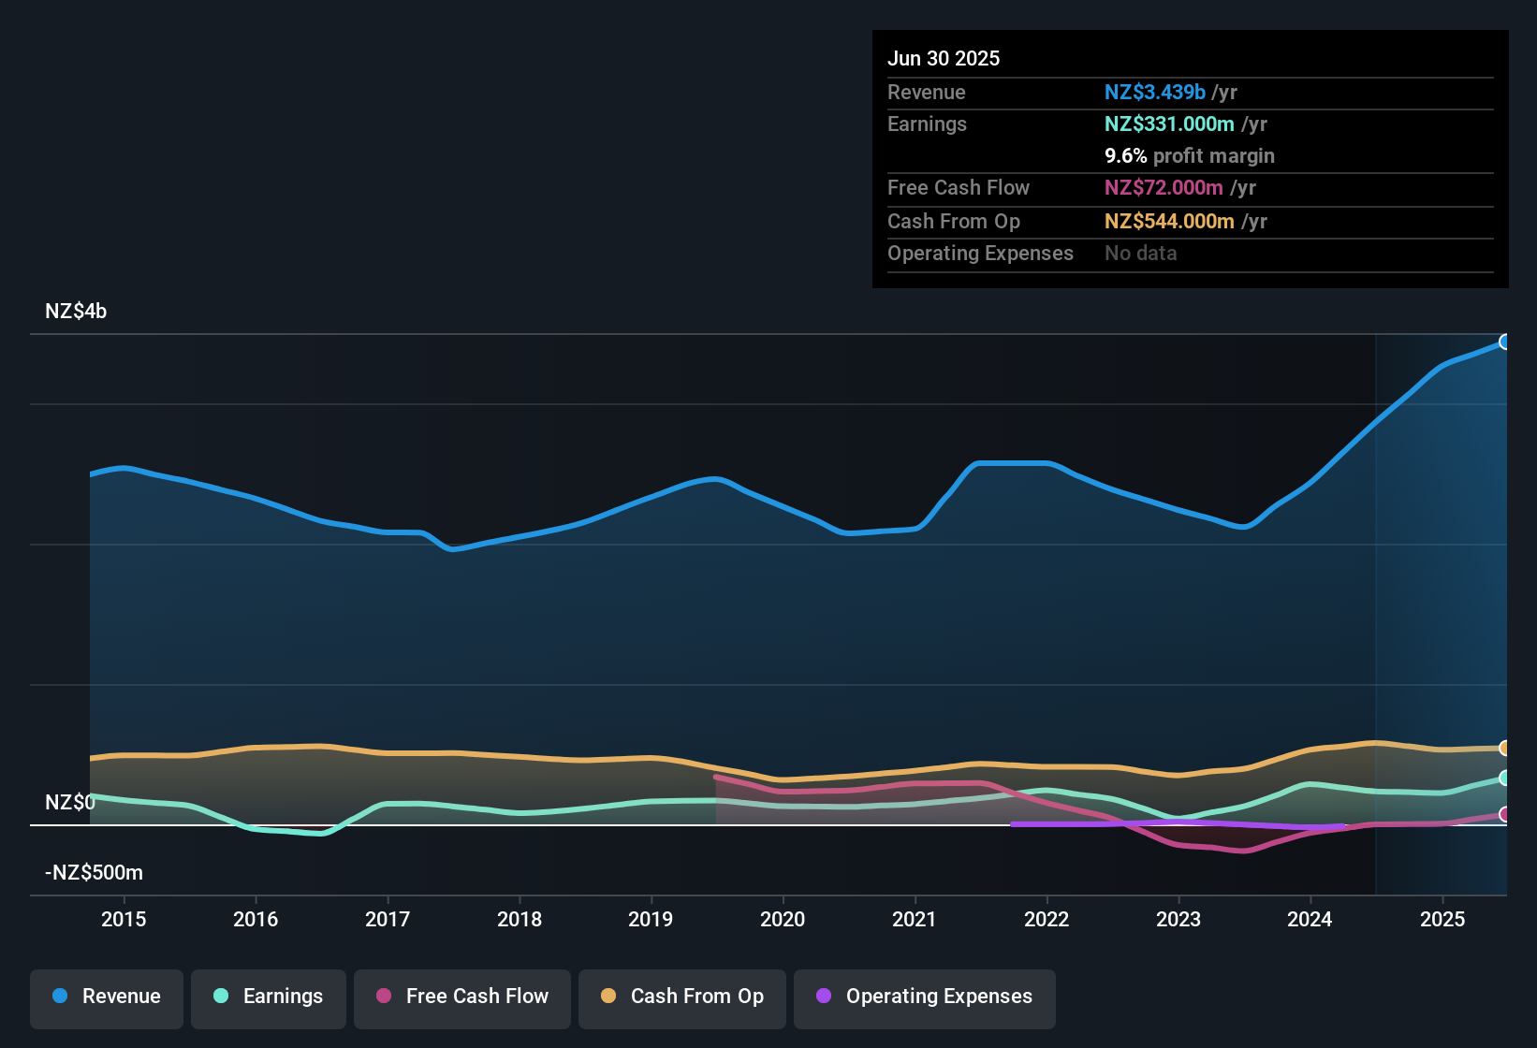The height and width of the screenshot is (1048, 1537).
Task: Click the pink Free Cash Flow legend dot
Action: tap(383, 997)
